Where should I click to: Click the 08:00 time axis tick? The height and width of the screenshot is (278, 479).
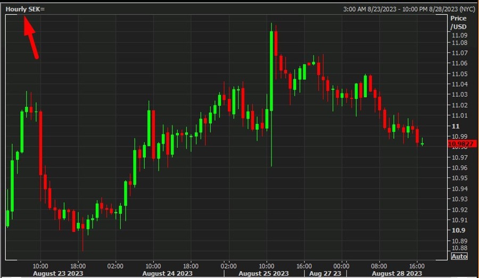pos(379,266)
